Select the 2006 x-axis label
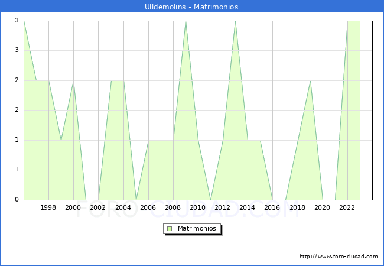This screenshot has height=266, width=384. tap(148, 208)
